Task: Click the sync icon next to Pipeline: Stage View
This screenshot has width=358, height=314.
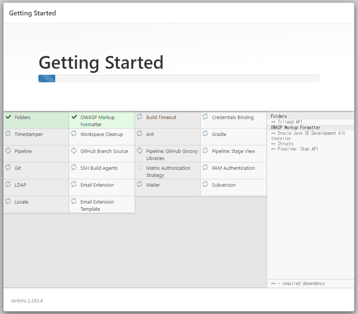Action: 205,150
